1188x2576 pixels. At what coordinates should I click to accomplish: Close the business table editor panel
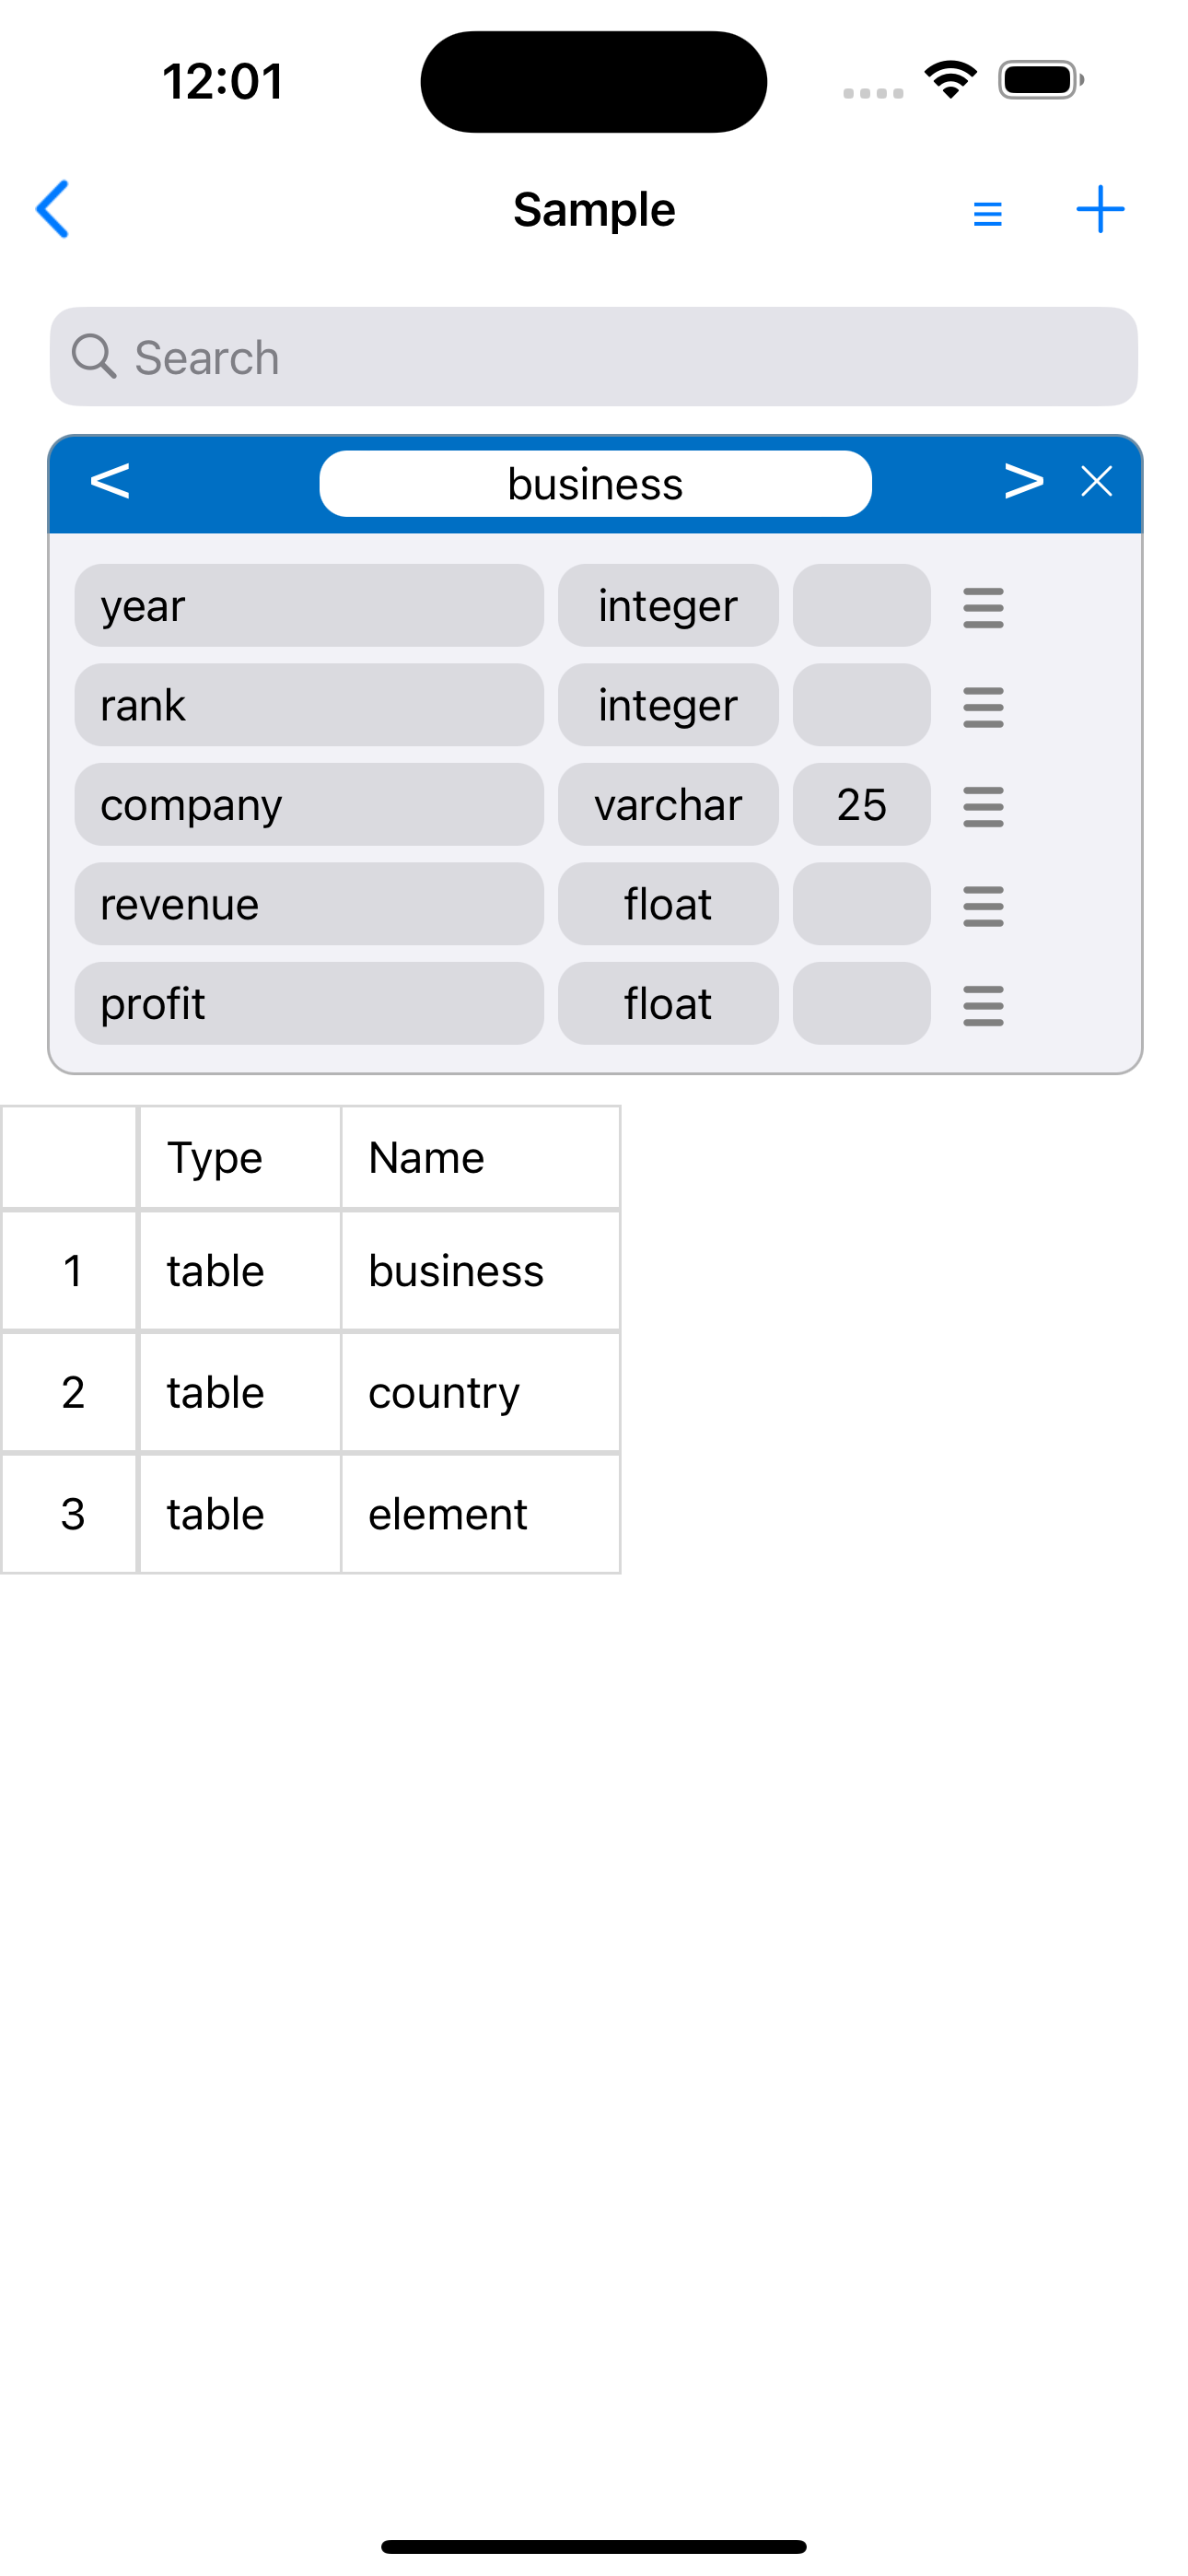pos(1096,482)
